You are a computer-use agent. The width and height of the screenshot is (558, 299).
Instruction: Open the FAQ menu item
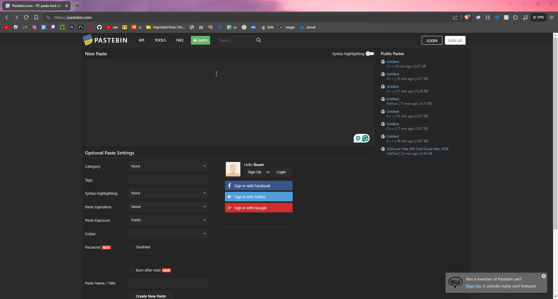point(180,40)
